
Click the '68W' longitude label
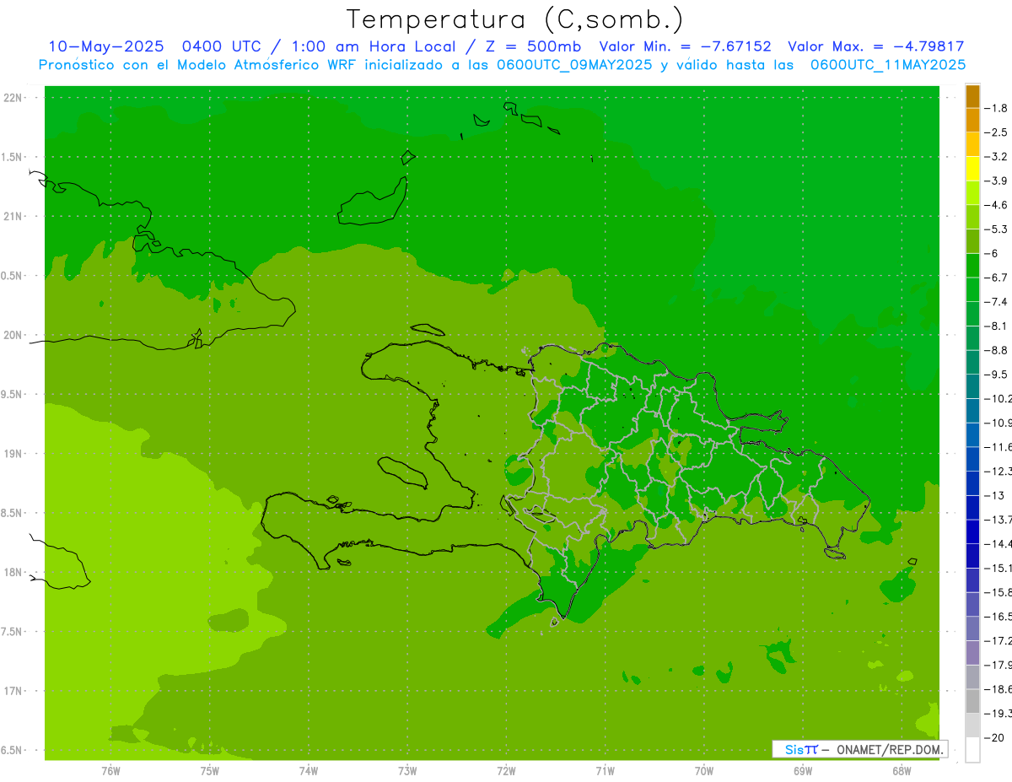(902, 771)
